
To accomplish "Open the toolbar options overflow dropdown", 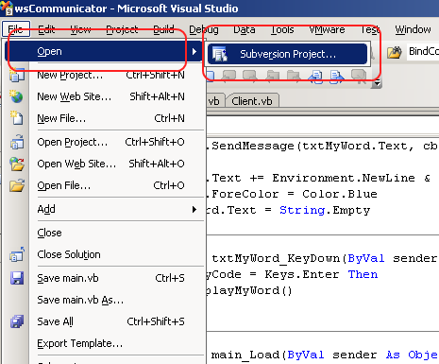I will (x=377, y=84).
